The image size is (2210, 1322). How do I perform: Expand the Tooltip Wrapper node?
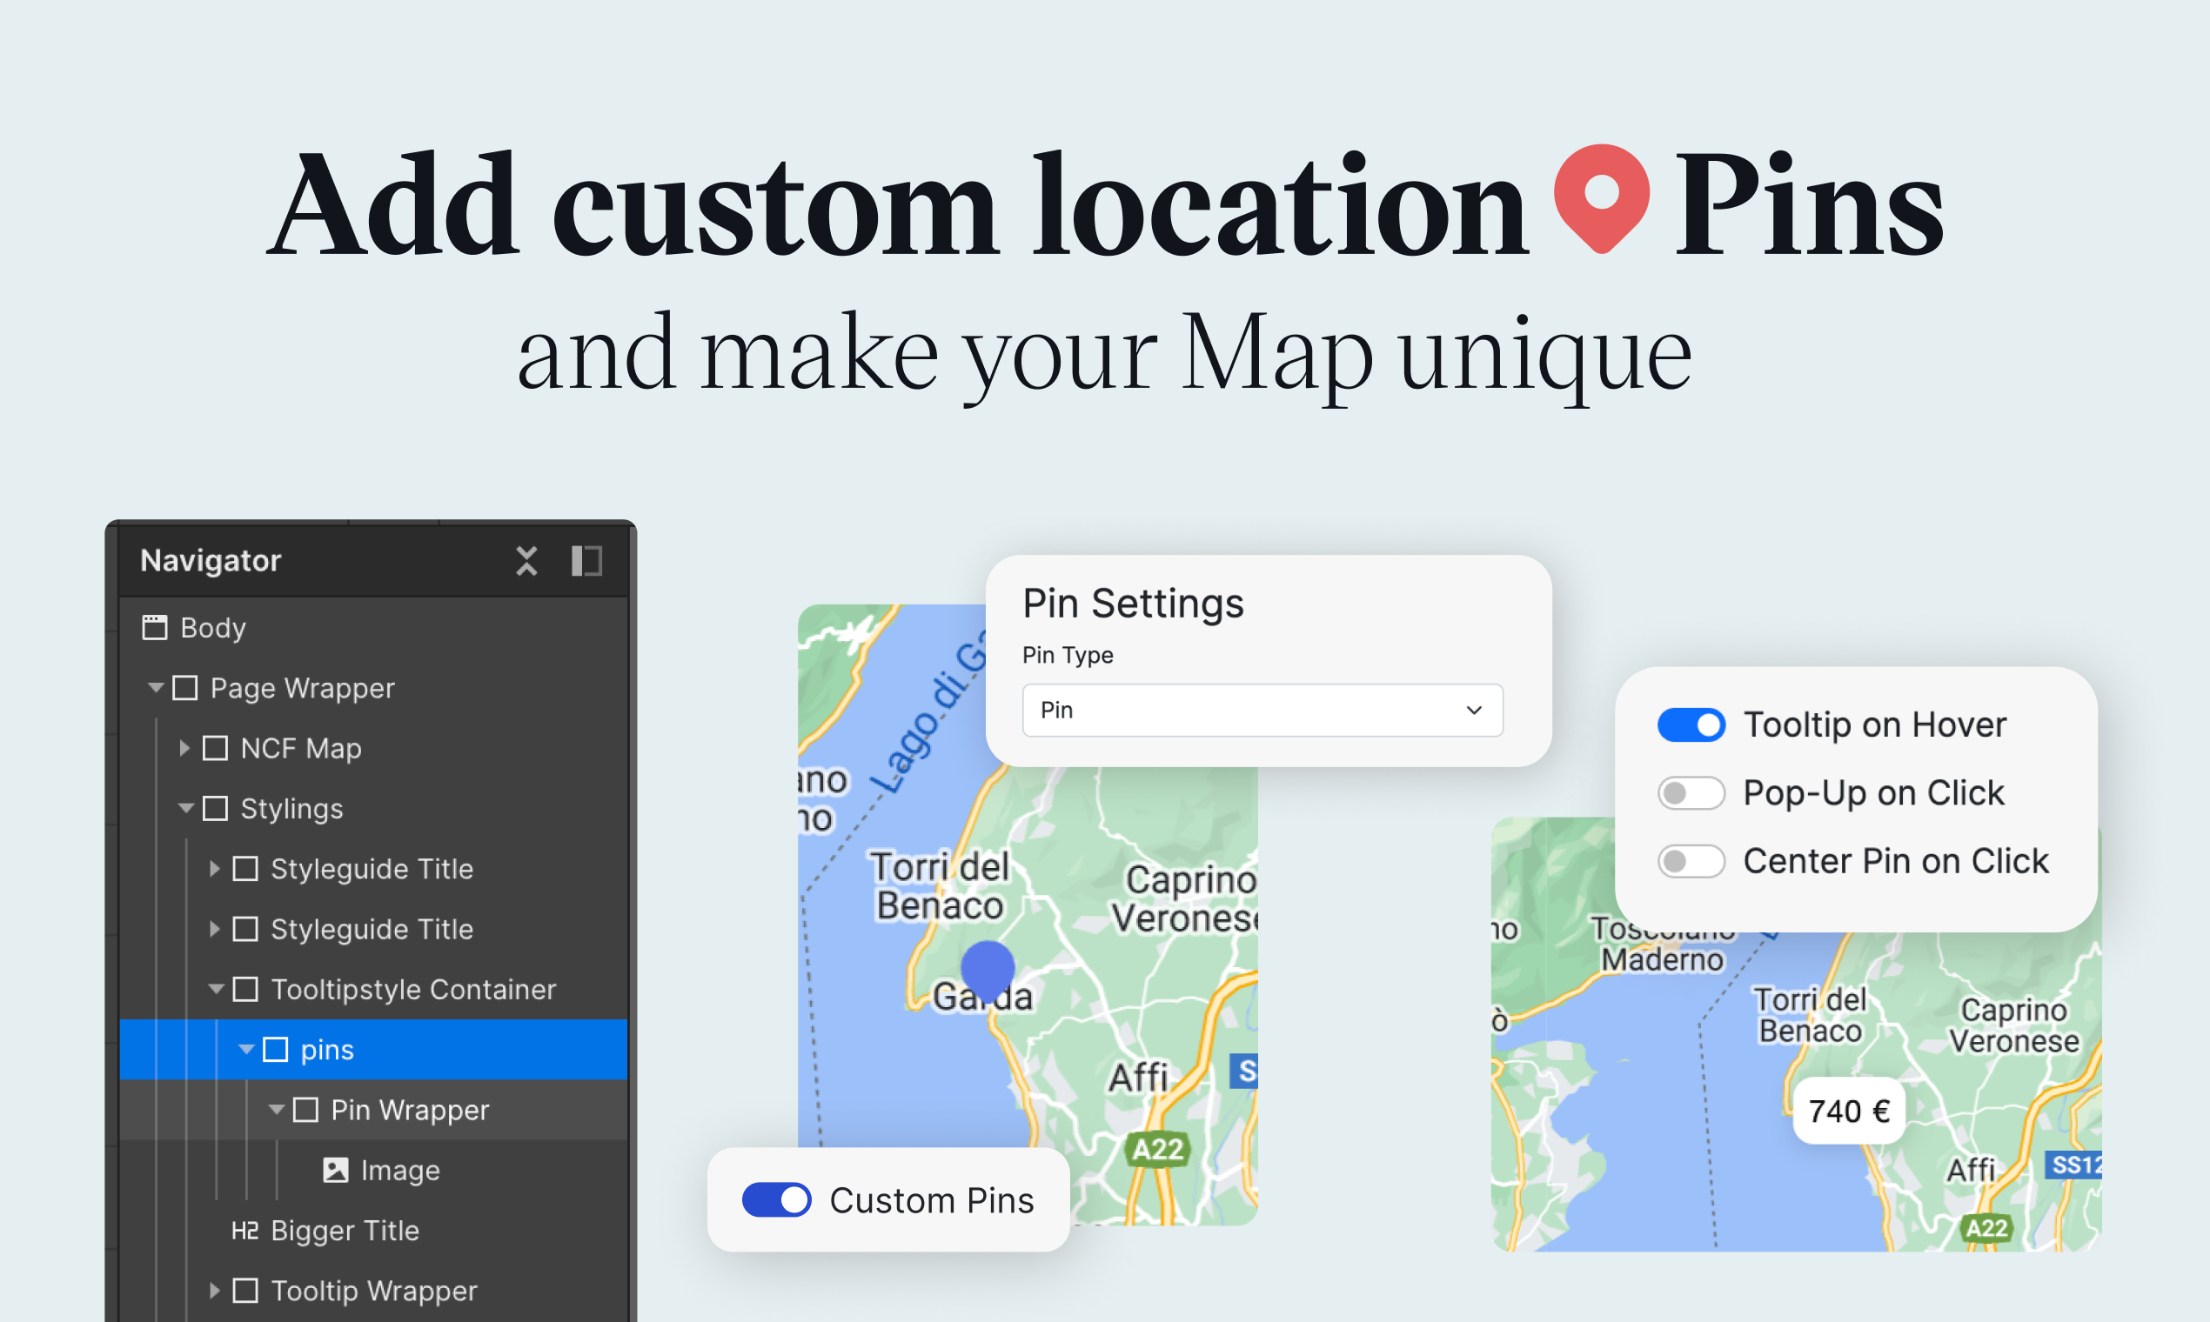pyautogui.click(x=213, y=1290)
